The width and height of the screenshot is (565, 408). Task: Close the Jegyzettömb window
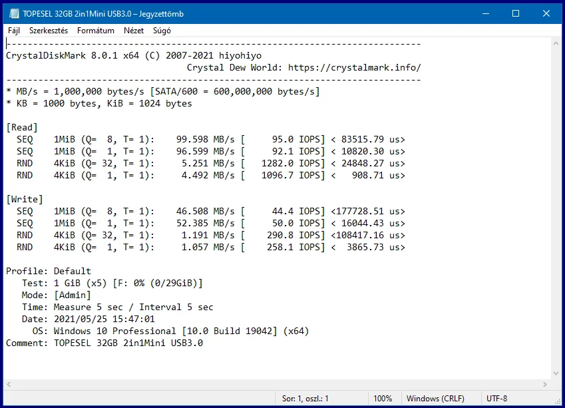(546, 14)
